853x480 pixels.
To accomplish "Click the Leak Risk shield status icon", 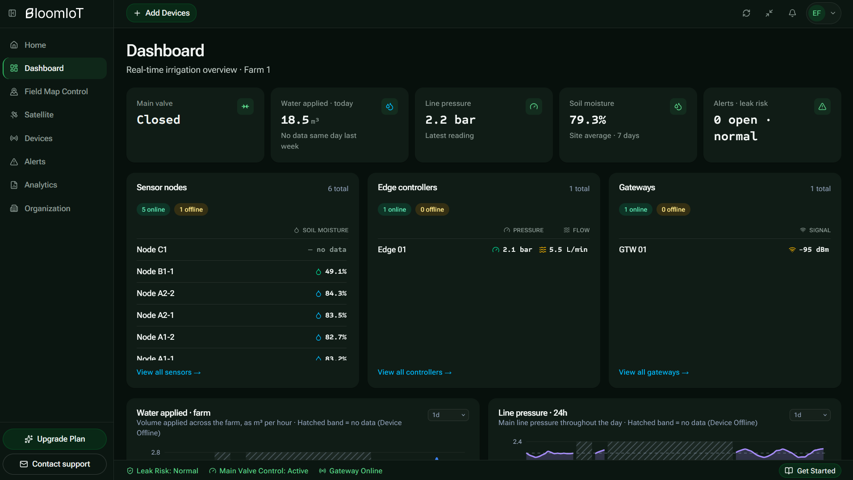I will 130,471.
